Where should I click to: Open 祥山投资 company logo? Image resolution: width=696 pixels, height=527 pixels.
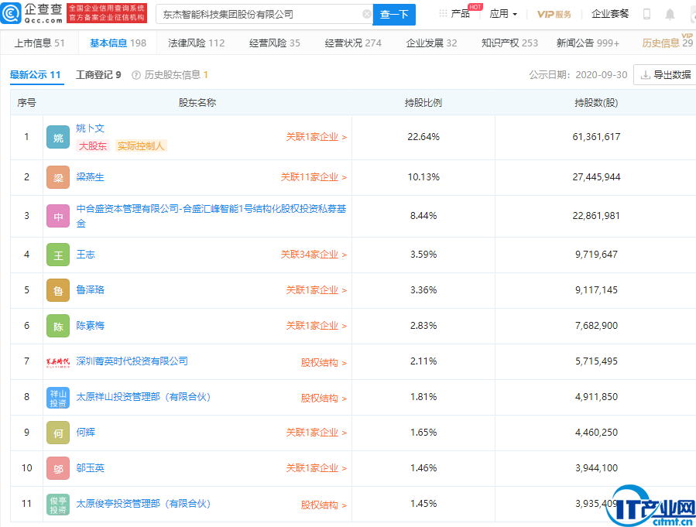(58, 398)
